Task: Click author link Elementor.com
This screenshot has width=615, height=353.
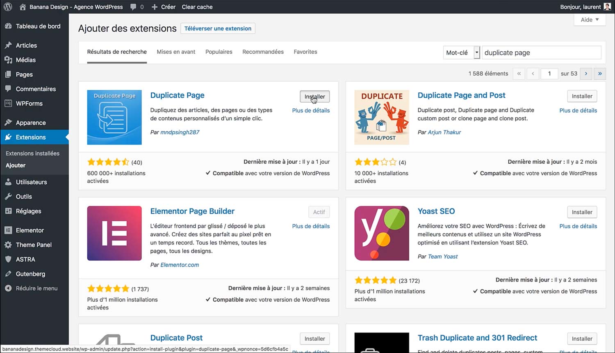Action: (x=180, y=265)
